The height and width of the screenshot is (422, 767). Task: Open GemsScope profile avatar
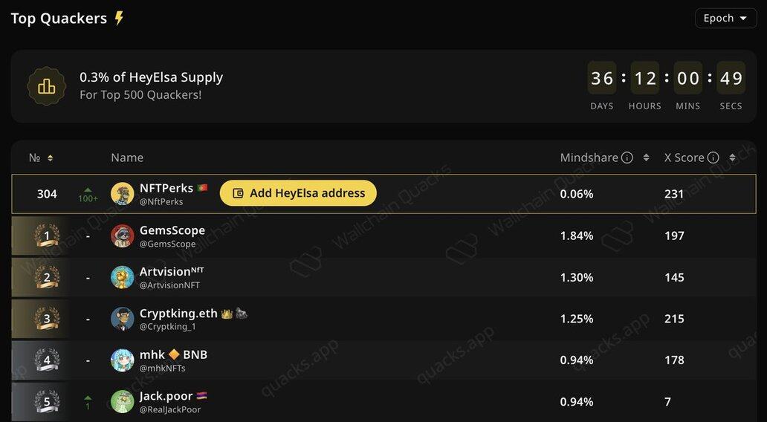pyautogui.click(x=122, y=236)
